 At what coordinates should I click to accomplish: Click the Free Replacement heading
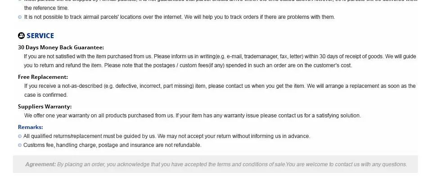coord(43,77)
